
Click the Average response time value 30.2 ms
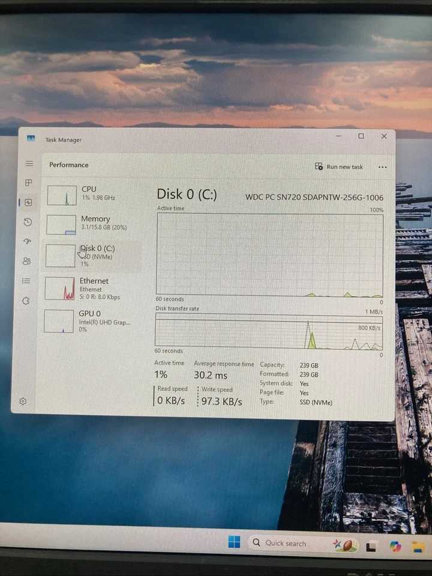click(x=211, y=375)
